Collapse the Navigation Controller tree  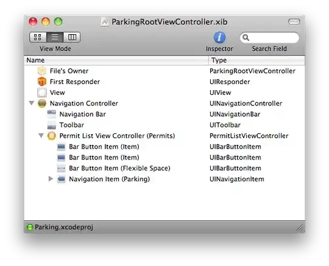tap(32, 103)
